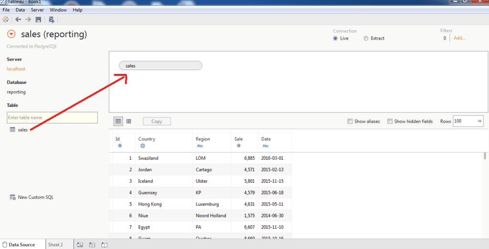Save the workbook with the disk icon
Image resolution: width=489 pixels, height=249 pixels.
point(38,20)
